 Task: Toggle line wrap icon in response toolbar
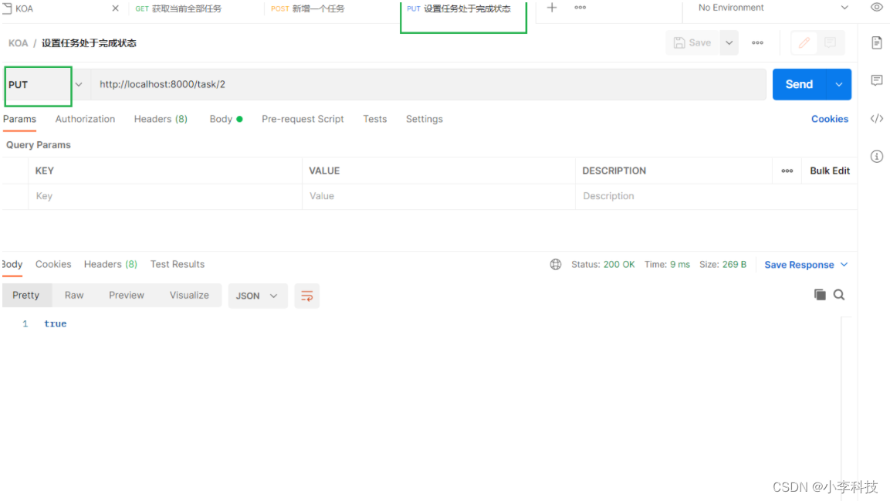[x=307, y=296]
